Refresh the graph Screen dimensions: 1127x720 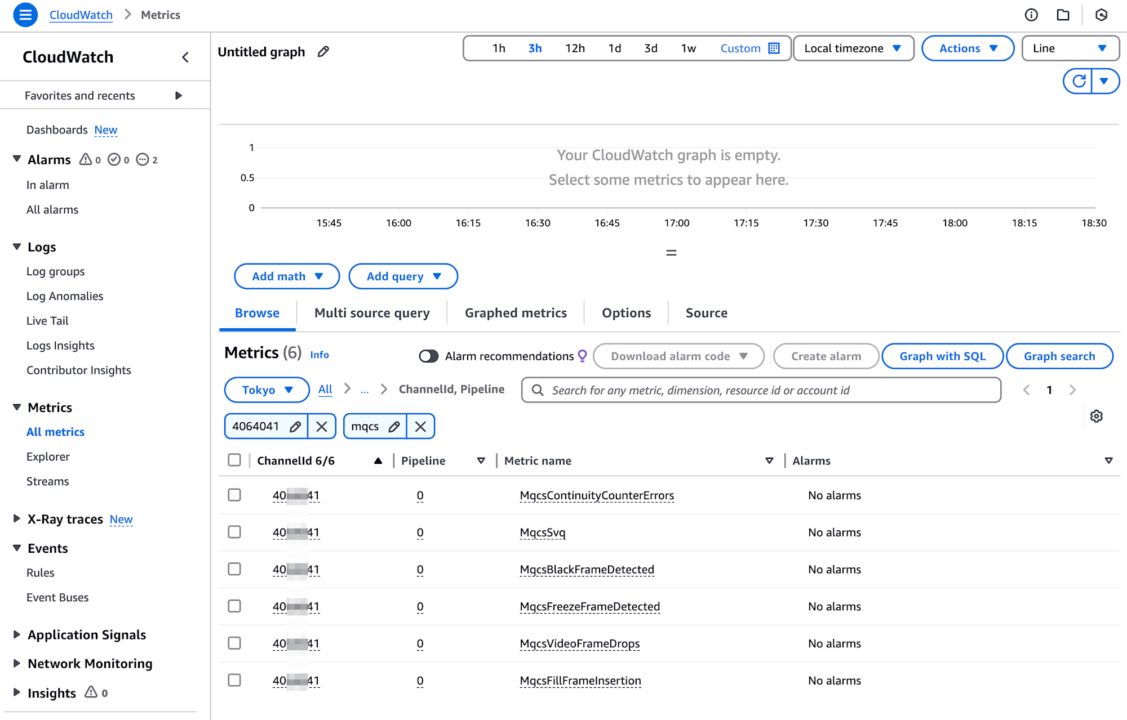tap(1078, 81)
